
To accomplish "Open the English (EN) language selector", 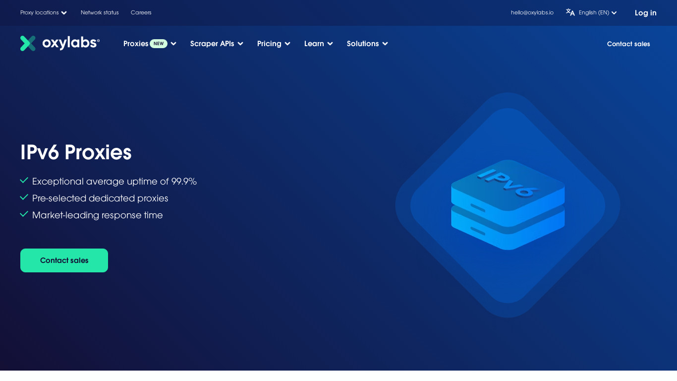I will pos(598,12).
